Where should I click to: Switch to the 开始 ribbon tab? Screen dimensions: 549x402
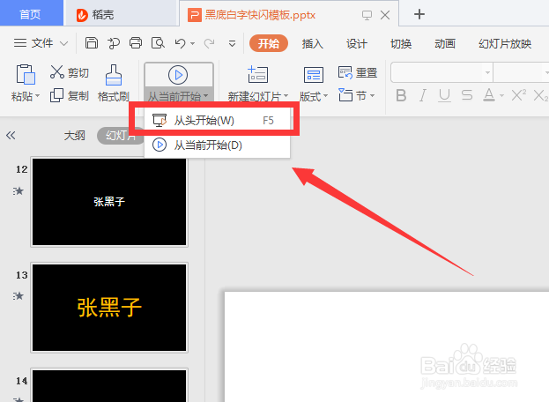point(269,43)
